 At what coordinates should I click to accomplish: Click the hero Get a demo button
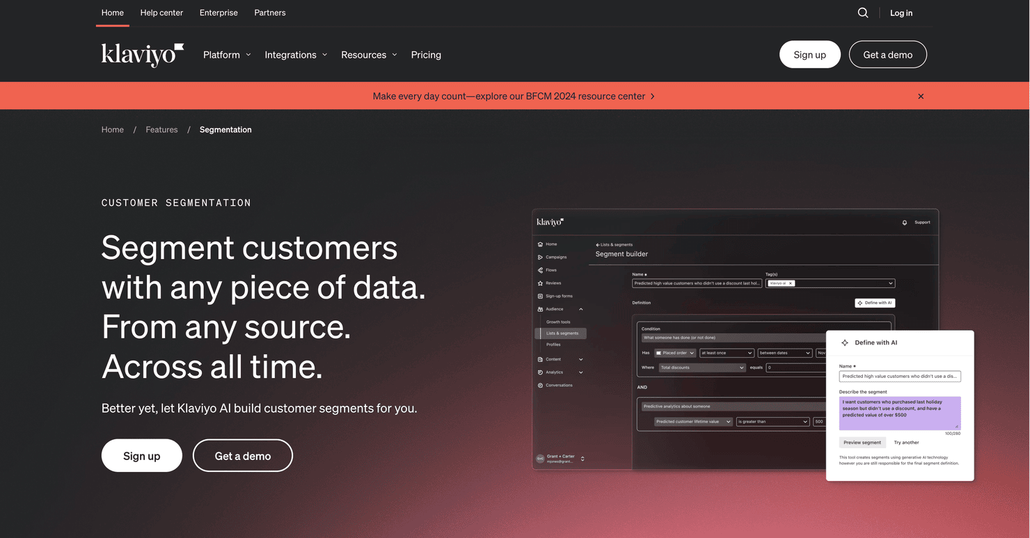(x=243, y=456)
